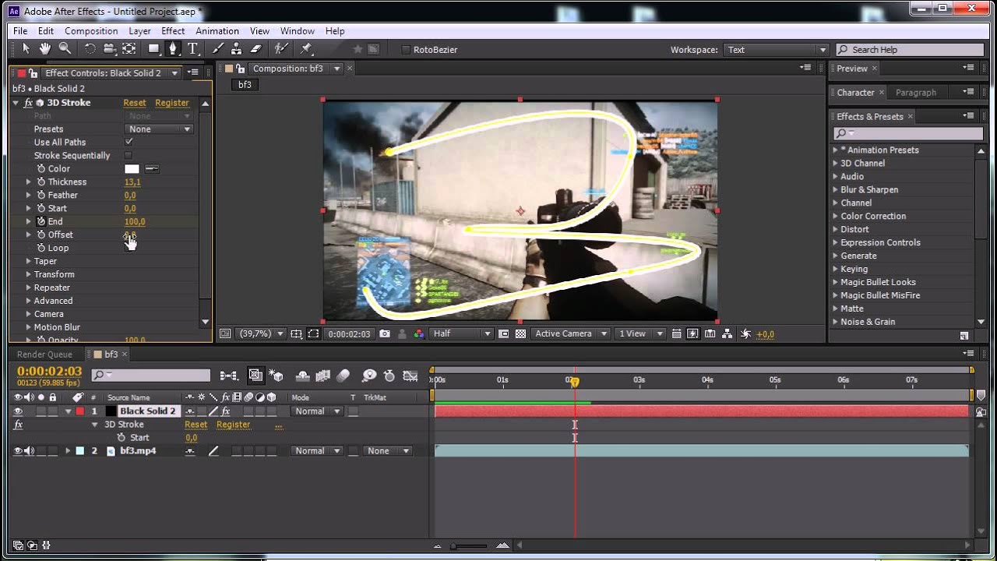Screen dimensions: 997x561
Task: Click Register link in Effect Controls panel
Action: (172, 103)
